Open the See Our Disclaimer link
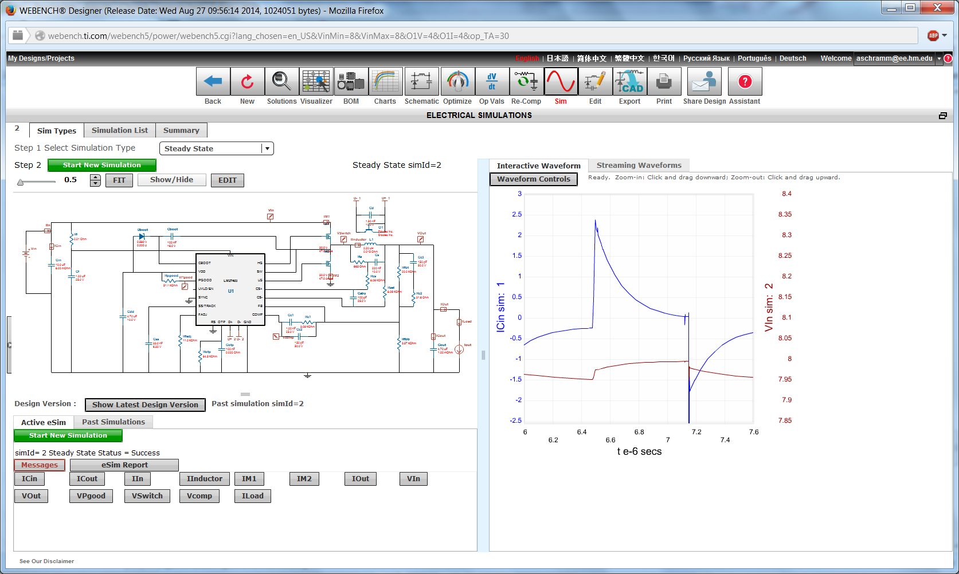Image resolution: width=959 pixels, height=574 pixels. point(46,561)
